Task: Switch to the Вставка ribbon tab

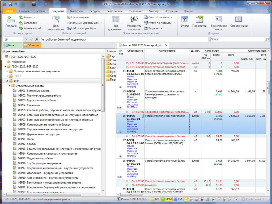Action: 40,11
